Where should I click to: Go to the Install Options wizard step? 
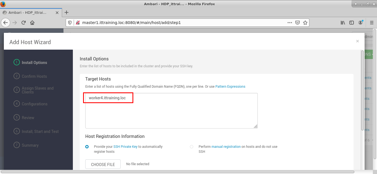pyautogui.click(x=34, y=63)
